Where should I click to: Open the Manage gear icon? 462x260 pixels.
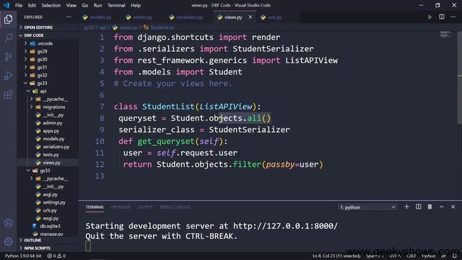pos(8,242)
